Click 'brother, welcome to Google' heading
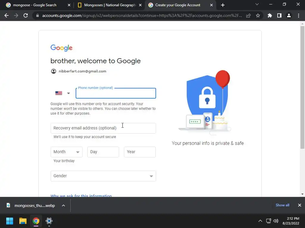This screenshot has width=305, height=228. coord(96,61)
